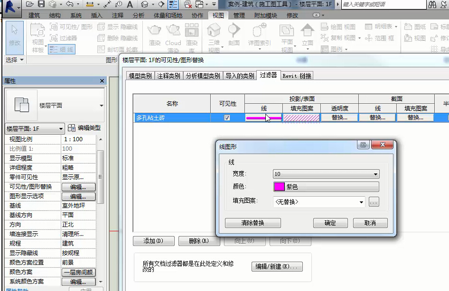449x291 pixels.
Task: Switch to the 导入的类别 tab
Action: click(240, 76)
